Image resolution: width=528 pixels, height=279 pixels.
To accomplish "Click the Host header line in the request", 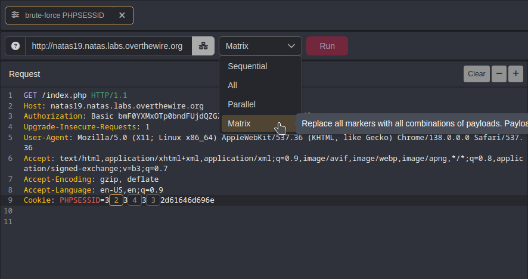I will click(113, 106).
